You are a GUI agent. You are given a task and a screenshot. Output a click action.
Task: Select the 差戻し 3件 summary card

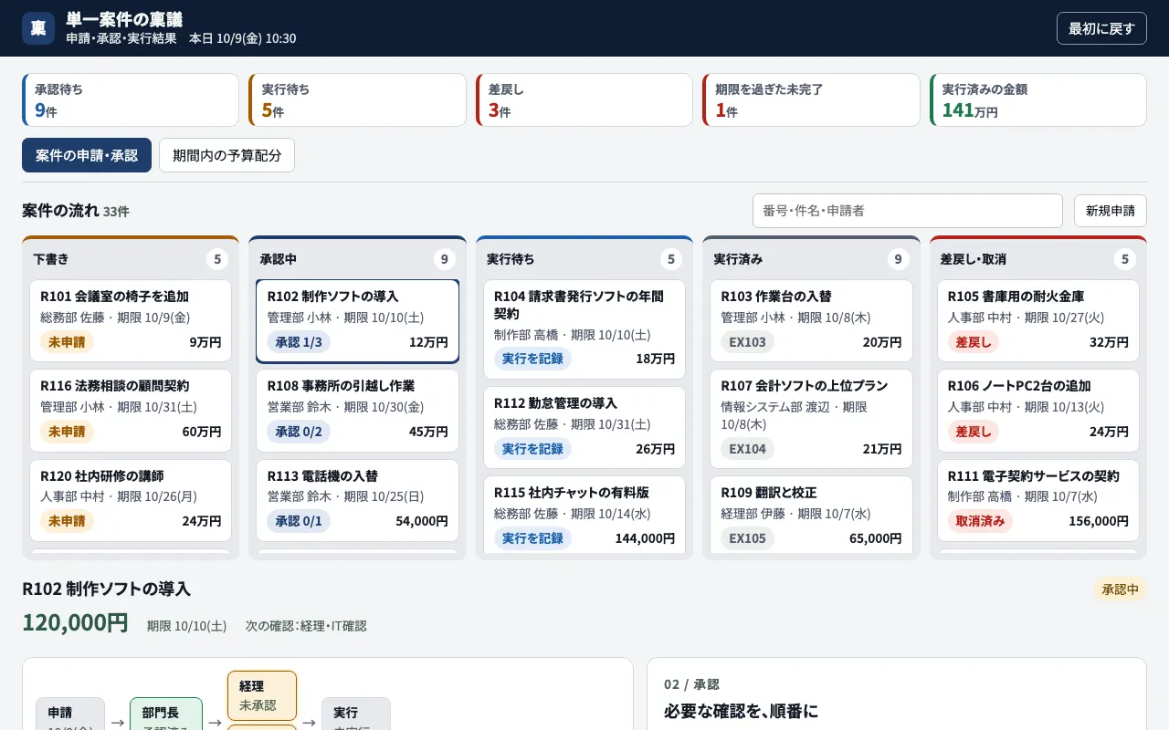584,100
